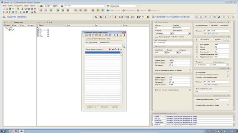The height and width of the screenshot is (133, 238).
Task: Open the Шаблон menu
Action: 11,6
